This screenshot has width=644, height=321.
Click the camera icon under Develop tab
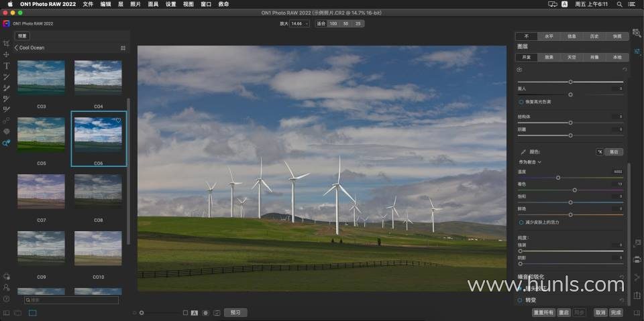coord(520,69)
